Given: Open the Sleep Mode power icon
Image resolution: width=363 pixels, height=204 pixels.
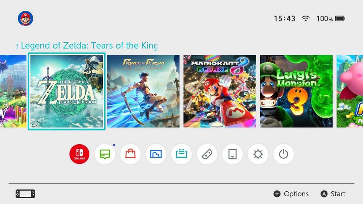Looking at the screenshot, I should pyautogui.click(x=284, y=154).
